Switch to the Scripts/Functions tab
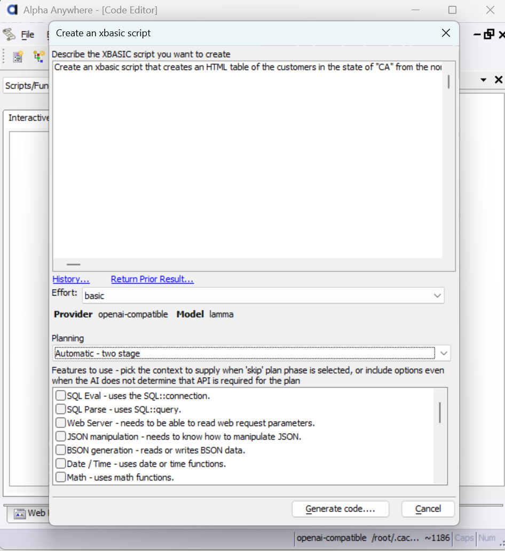The width and height of the screenshot is (505, 551). pos(27,85)
